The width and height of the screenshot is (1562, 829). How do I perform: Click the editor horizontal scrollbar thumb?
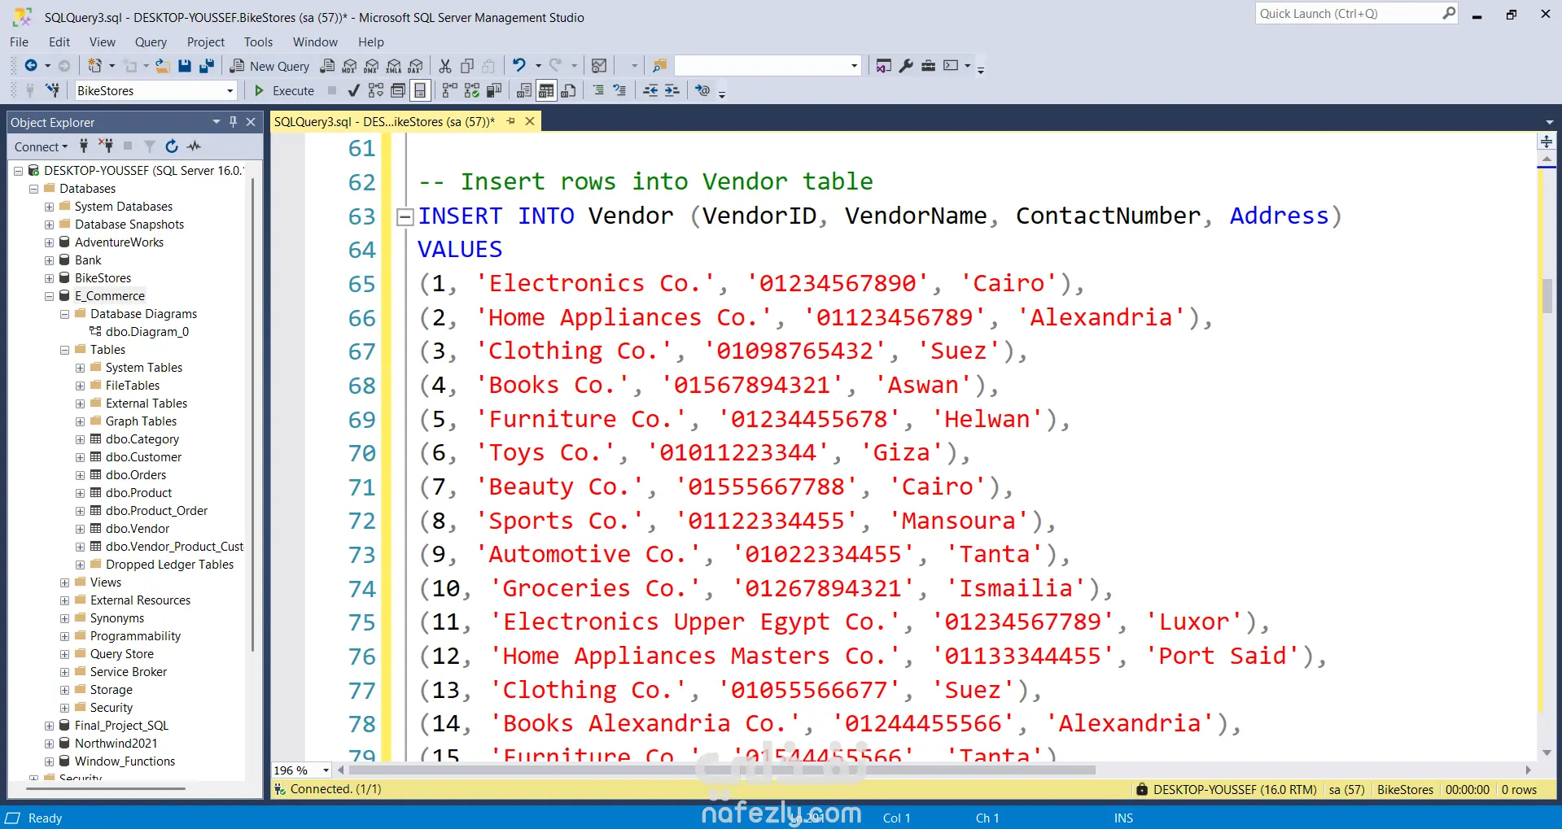(722, 770)
